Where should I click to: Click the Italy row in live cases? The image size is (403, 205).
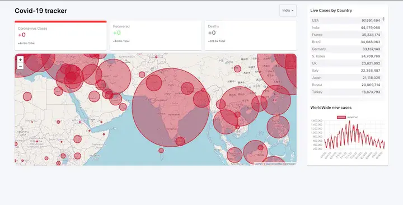pos(346,71)
